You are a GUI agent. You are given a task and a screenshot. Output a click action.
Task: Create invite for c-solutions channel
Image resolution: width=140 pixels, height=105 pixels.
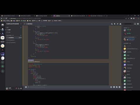point(19,38)
